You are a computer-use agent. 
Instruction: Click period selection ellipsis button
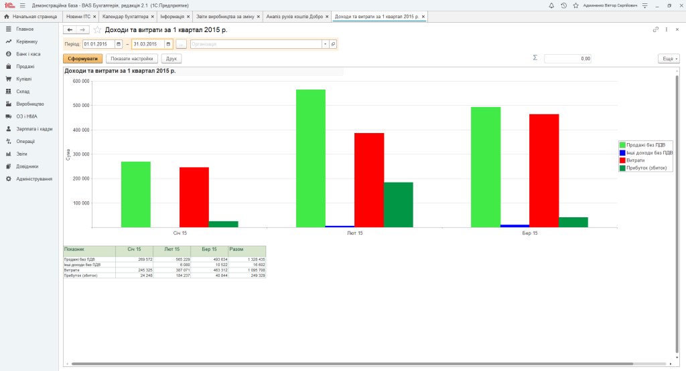[x=181, y=44]
